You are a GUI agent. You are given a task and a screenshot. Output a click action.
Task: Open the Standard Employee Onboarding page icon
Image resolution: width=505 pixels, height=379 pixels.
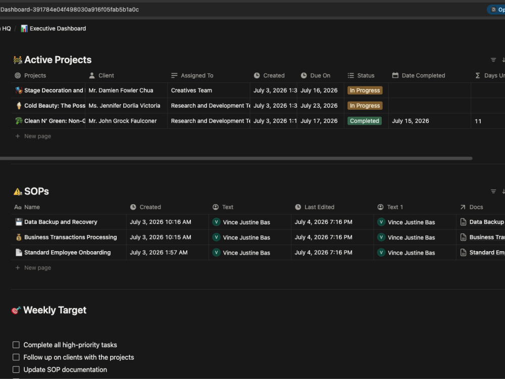coord(19,252)
